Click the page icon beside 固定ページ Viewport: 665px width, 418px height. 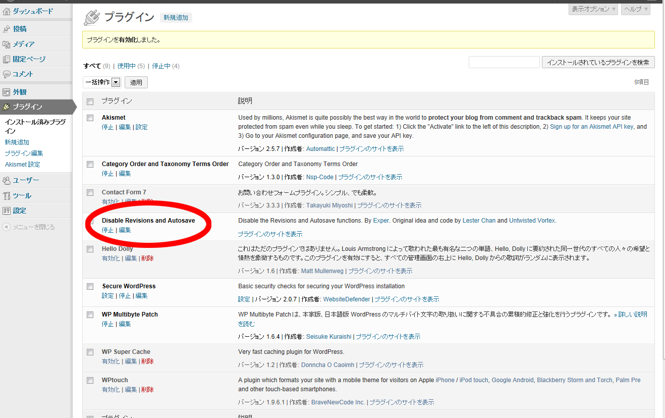[7, 60]
